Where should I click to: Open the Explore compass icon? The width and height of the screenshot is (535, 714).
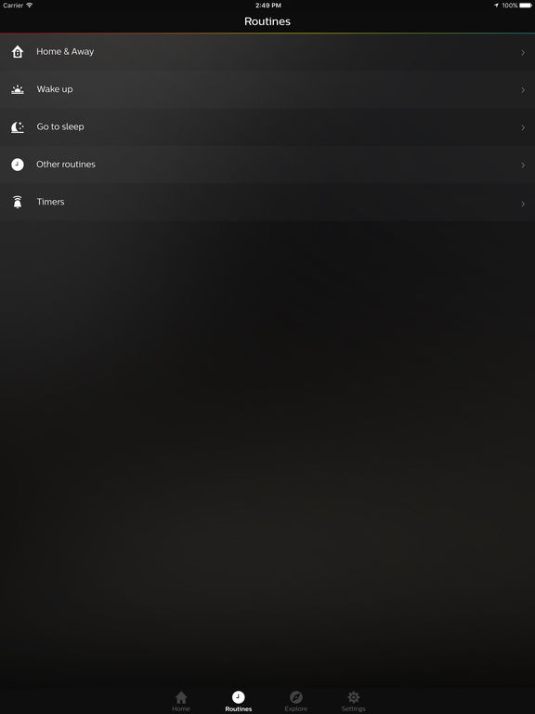coord(296,697)
